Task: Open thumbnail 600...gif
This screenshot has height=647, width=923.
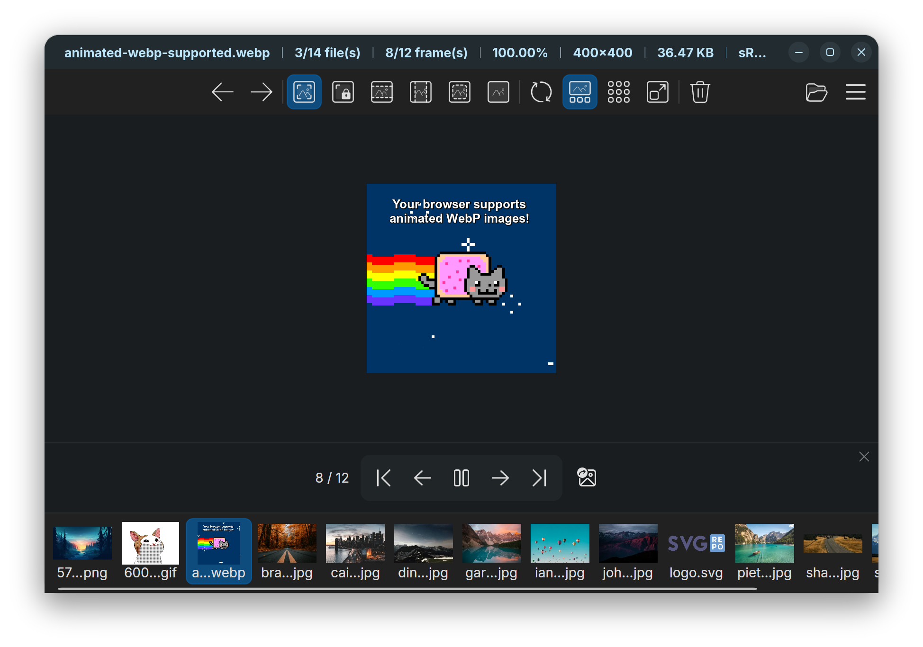Action: (151, 551)
